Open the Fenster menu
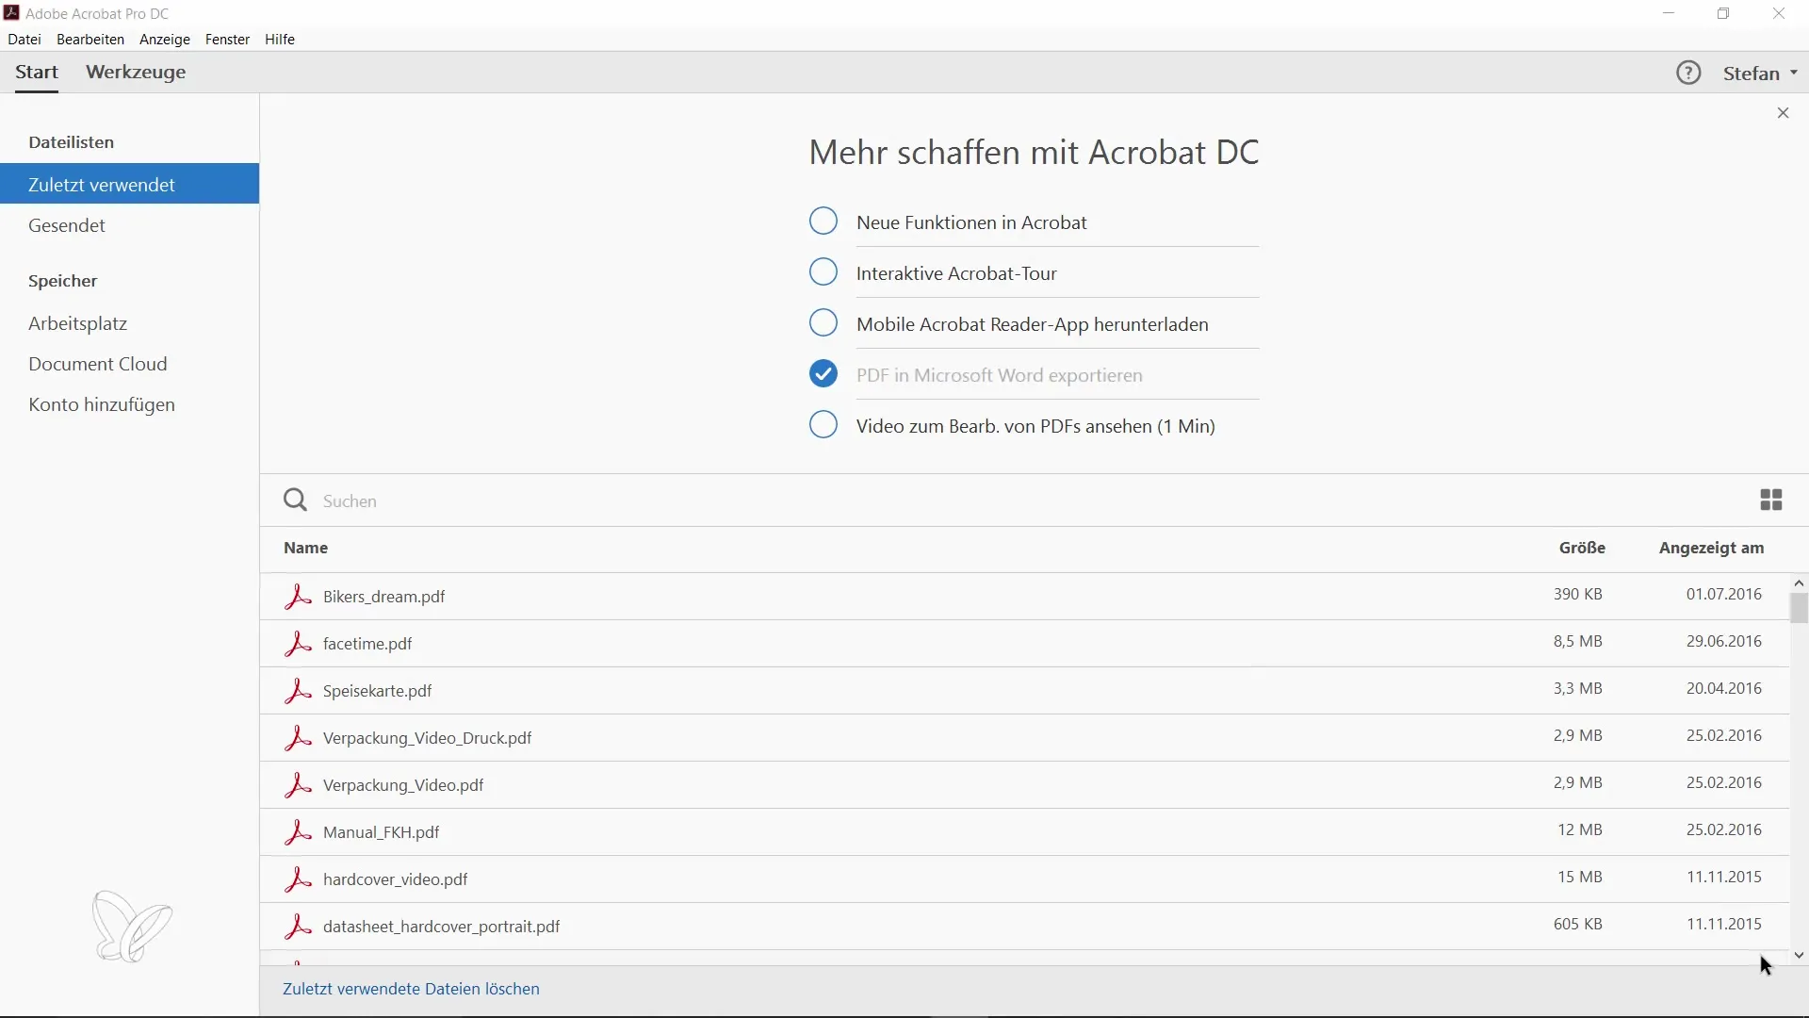The width and height of the screenshot is (1809, 1018). click(227, 40)
